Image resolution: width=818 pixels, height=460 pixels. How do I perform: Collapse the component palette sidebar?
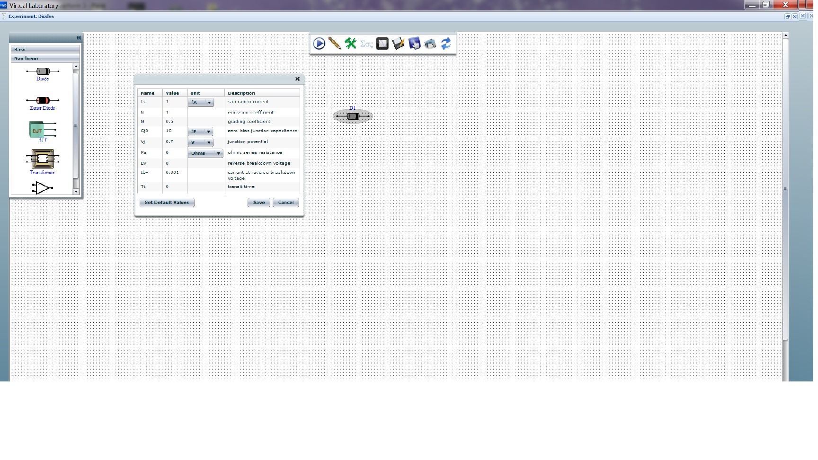click(79, 38)
